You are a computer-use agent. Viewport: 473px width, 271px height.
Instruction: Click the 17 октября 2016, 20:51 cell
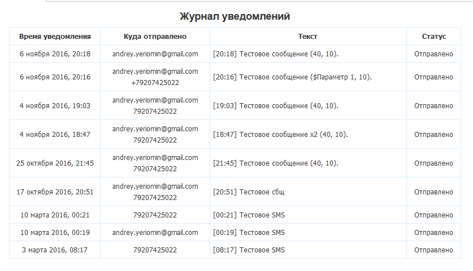55,192
